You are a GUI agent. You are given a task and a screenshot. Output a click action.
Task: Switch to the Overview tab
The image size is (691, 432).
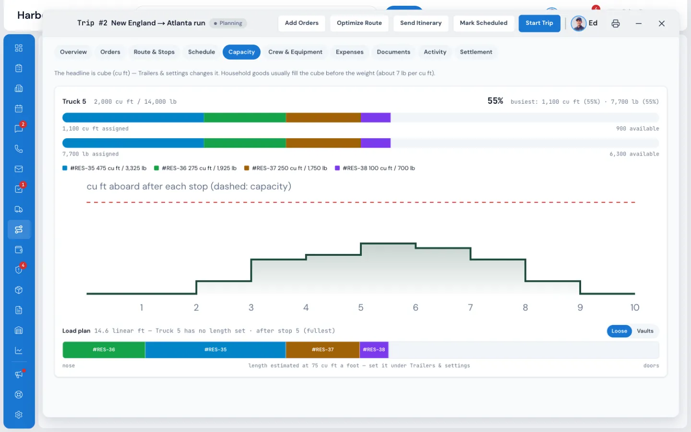pyautogui.click(x=73, y=52)
